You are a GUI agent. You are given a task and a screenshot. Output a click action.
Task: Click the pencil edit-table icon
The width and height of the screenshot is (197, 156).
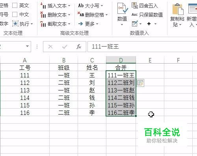135,24
